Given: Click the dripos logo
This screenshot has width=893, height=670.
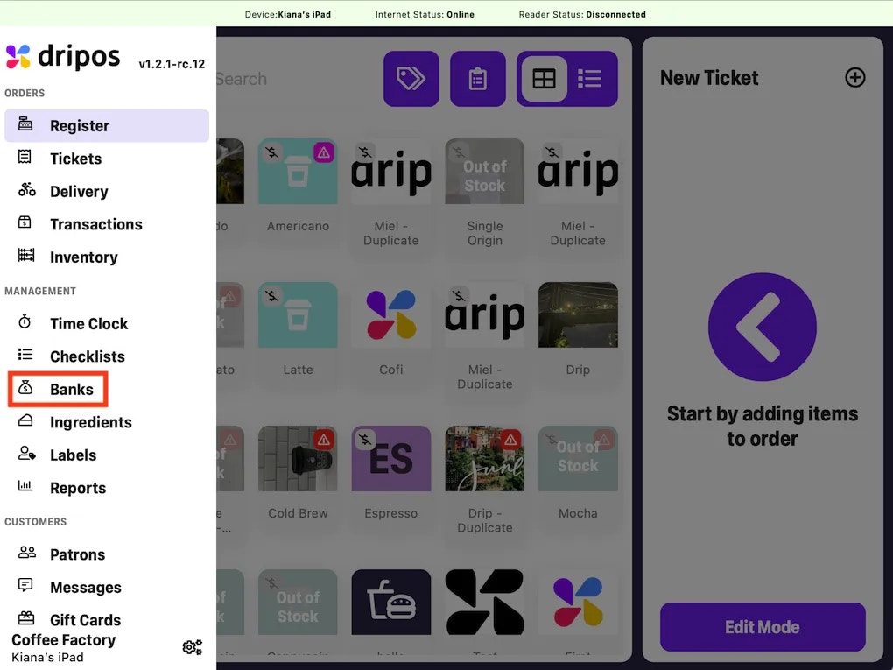Looking at the screenshot, I should 63,57.
